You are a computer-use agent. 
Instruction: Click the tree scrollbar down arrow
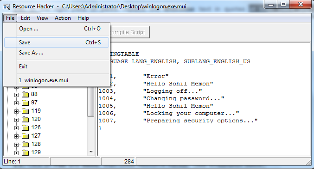click(91, 152)
